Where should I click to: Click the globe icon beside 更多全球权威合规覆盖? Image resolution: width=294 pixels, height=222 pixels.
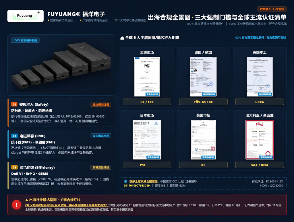pos(126,181)
